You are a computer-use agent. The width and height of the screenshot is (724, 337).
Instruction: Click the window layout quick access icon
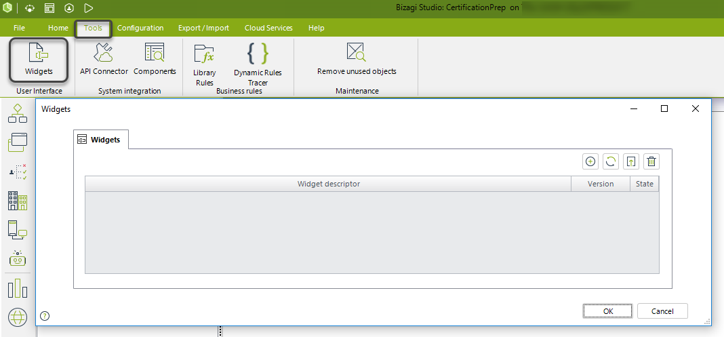coord(49,8)
